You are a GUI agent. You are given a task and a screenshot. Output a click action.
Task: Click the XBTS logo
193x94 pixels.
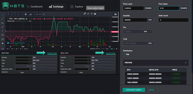click(13, 6)
